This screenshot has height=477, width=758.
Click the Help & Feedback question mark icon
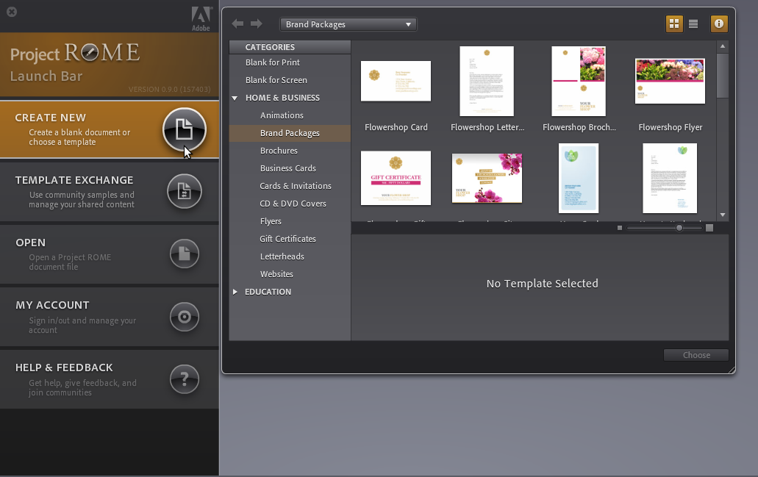(185, 379)
